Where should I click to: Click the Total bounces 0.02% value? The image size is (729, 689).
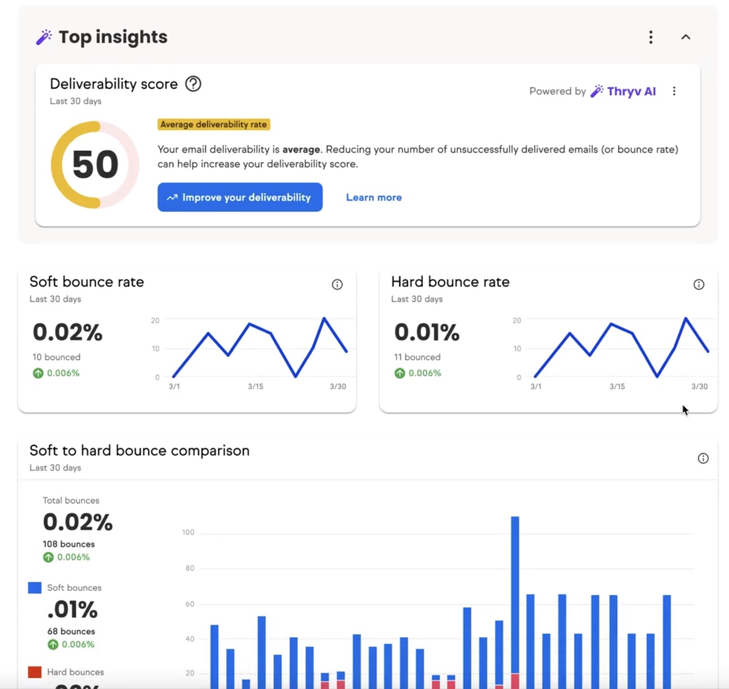(x=77, y=522)
